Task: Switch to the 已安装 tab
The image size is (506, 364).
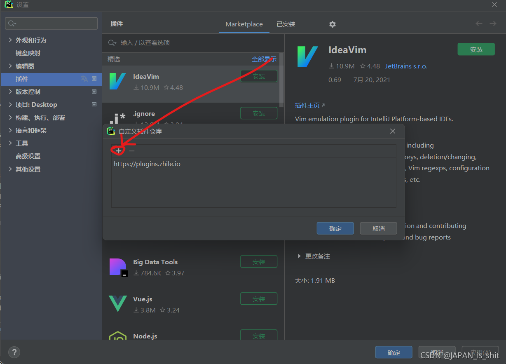Action: (x=286, y=24)
